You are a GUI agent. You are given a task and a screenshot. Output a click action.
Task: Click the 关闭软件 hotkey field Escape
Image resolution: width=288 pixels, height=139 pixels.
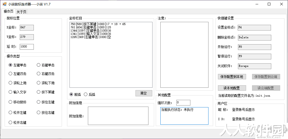click(x=254, y=66)
